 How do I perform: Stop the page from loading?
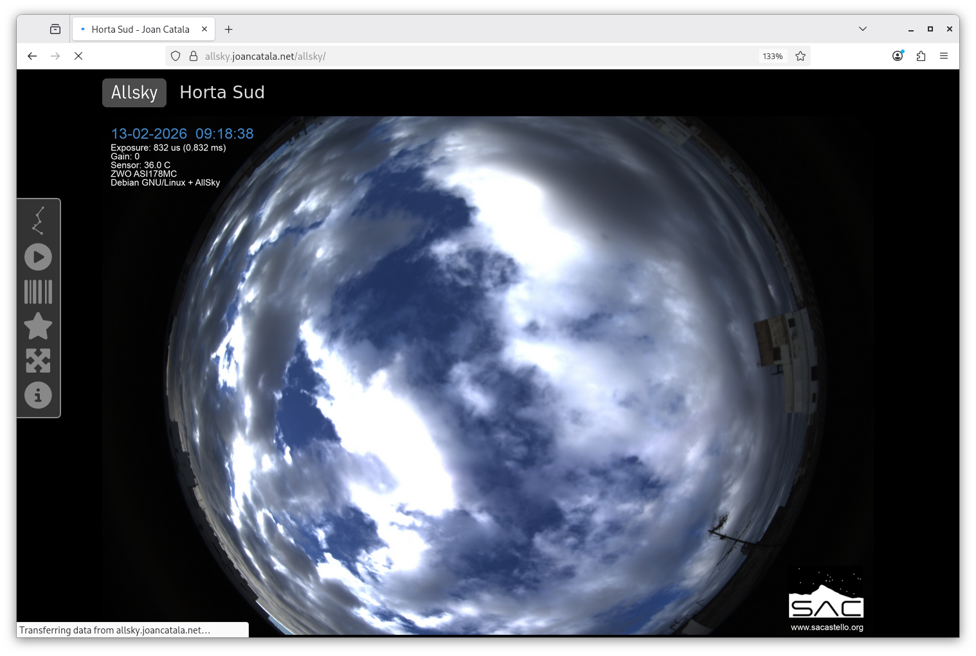(78, 57)
